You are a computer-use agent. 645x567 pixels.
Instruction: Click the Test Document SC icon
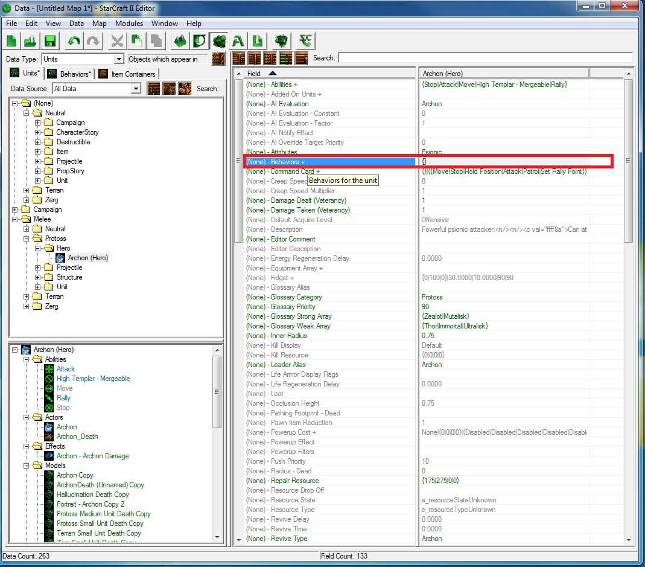[x=306, y=42]
